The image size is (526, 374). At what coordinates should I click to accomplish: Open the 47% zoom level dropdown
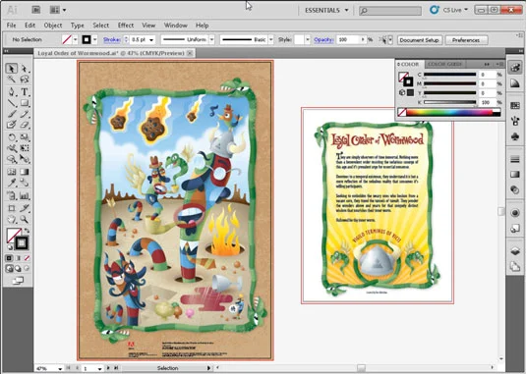pyautogui.click(x=60, y=368)
